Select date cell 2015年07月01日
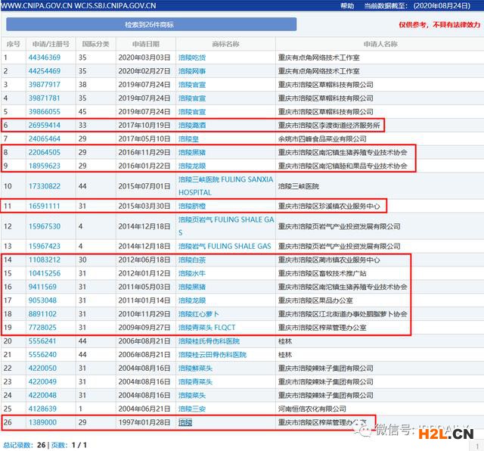 [x=144, y=186]
